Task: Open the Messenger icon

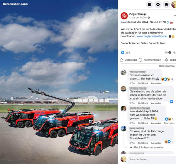Action: click(x=158, y=4)
